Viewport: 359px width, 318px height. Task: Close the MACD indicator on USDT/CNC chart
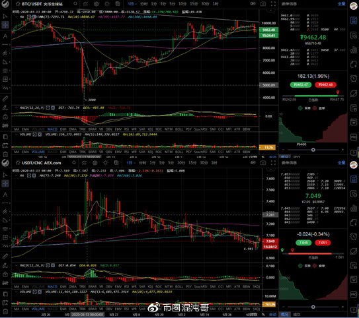(53, 265)
